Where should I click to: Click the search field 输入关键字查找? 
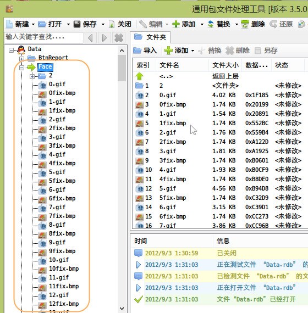pyautogui.click(x=43, y=37)
